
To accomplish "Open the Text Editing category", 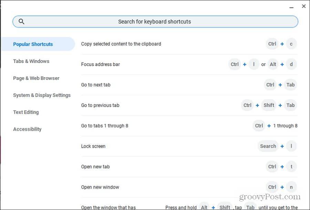I will [26, 112].
